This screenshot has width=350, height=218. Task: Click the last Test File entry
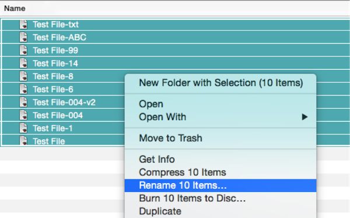pyautogui.click(x=49, y=141)
